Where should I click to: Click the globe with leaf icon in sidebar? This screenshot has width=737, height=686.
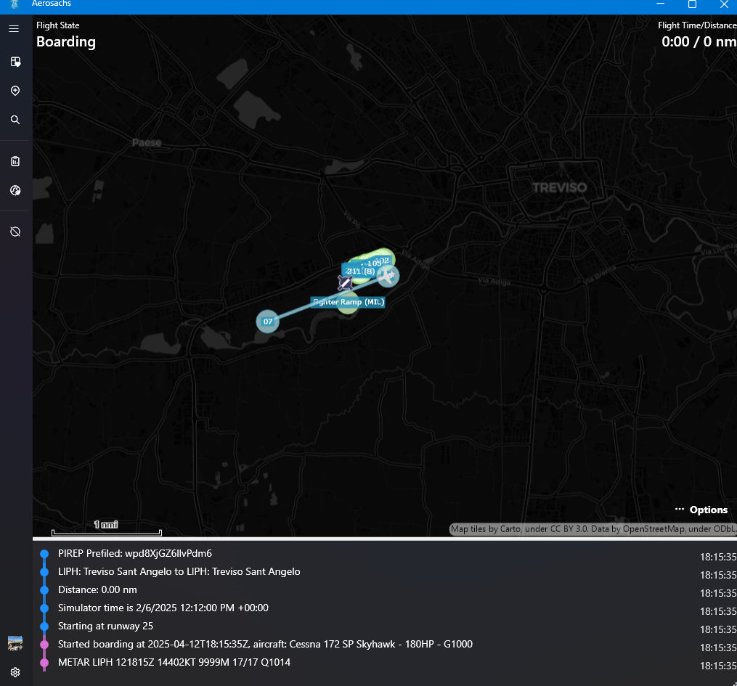[15, 190]
